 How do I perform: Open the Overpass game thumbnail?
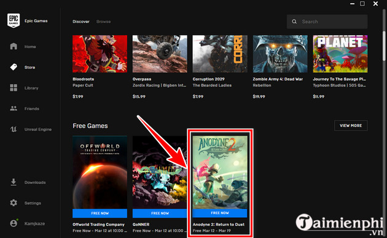160,54
